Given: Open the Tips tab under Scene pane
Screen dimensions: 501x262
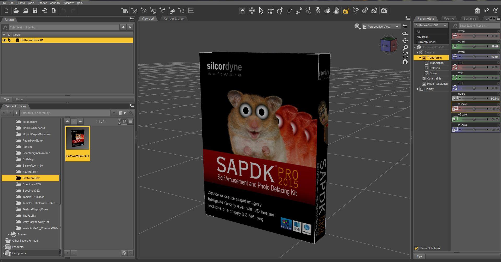Looking at the screenshot, I should pos(7,99).
